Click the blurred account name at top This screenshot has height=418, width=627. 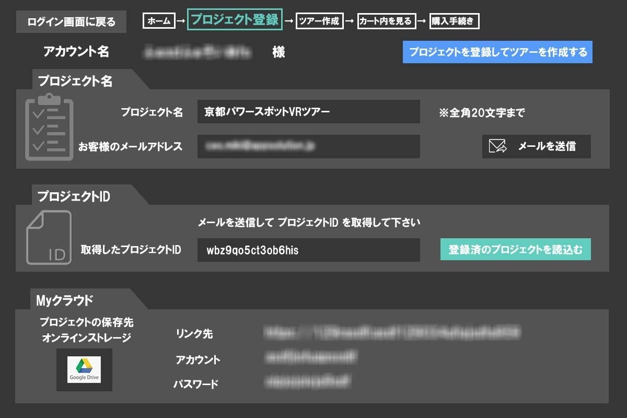[x=197, y=52]
